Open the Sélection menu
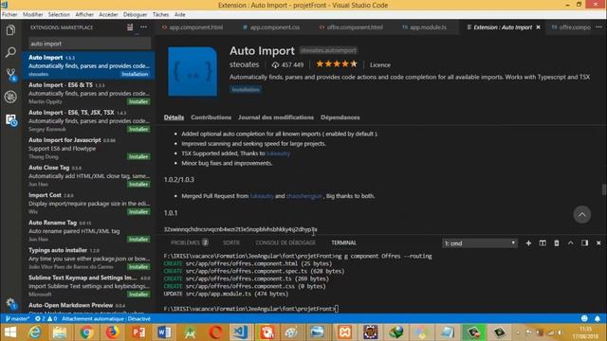Viewport: 607px width, 341px height. pos(59,14)
